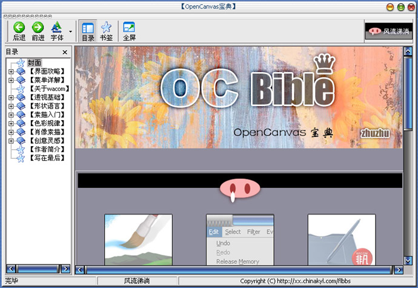Viewport: 418px width, 288px height.
Task: Expand the 【形状语言】 node
Action: (x=11, y=106)
